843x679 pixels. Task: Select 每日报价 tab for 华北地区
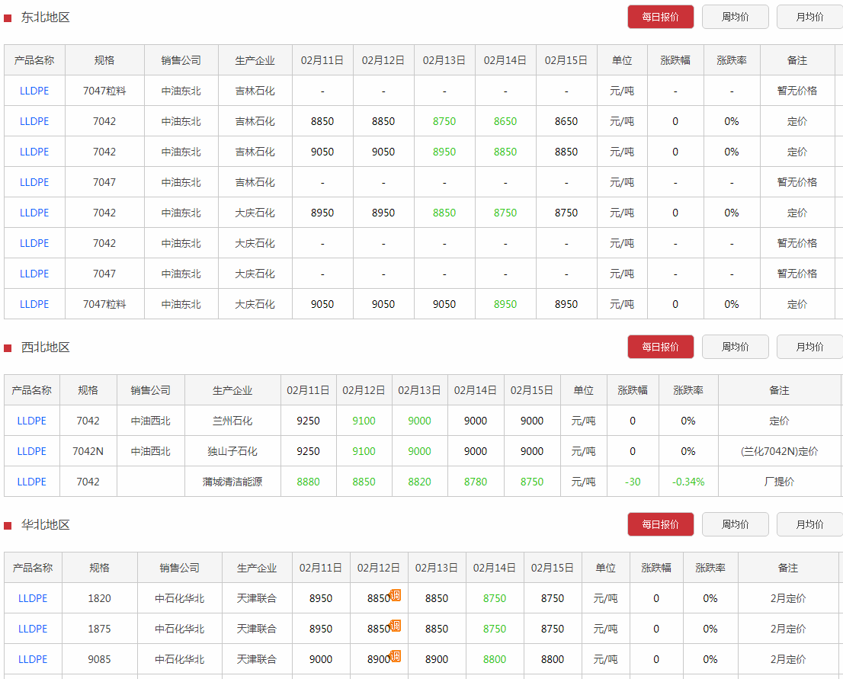click(660, 525)
